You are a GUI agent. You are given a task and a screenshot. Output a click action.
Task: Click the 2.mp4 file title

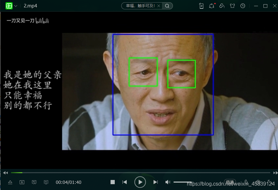30,6
